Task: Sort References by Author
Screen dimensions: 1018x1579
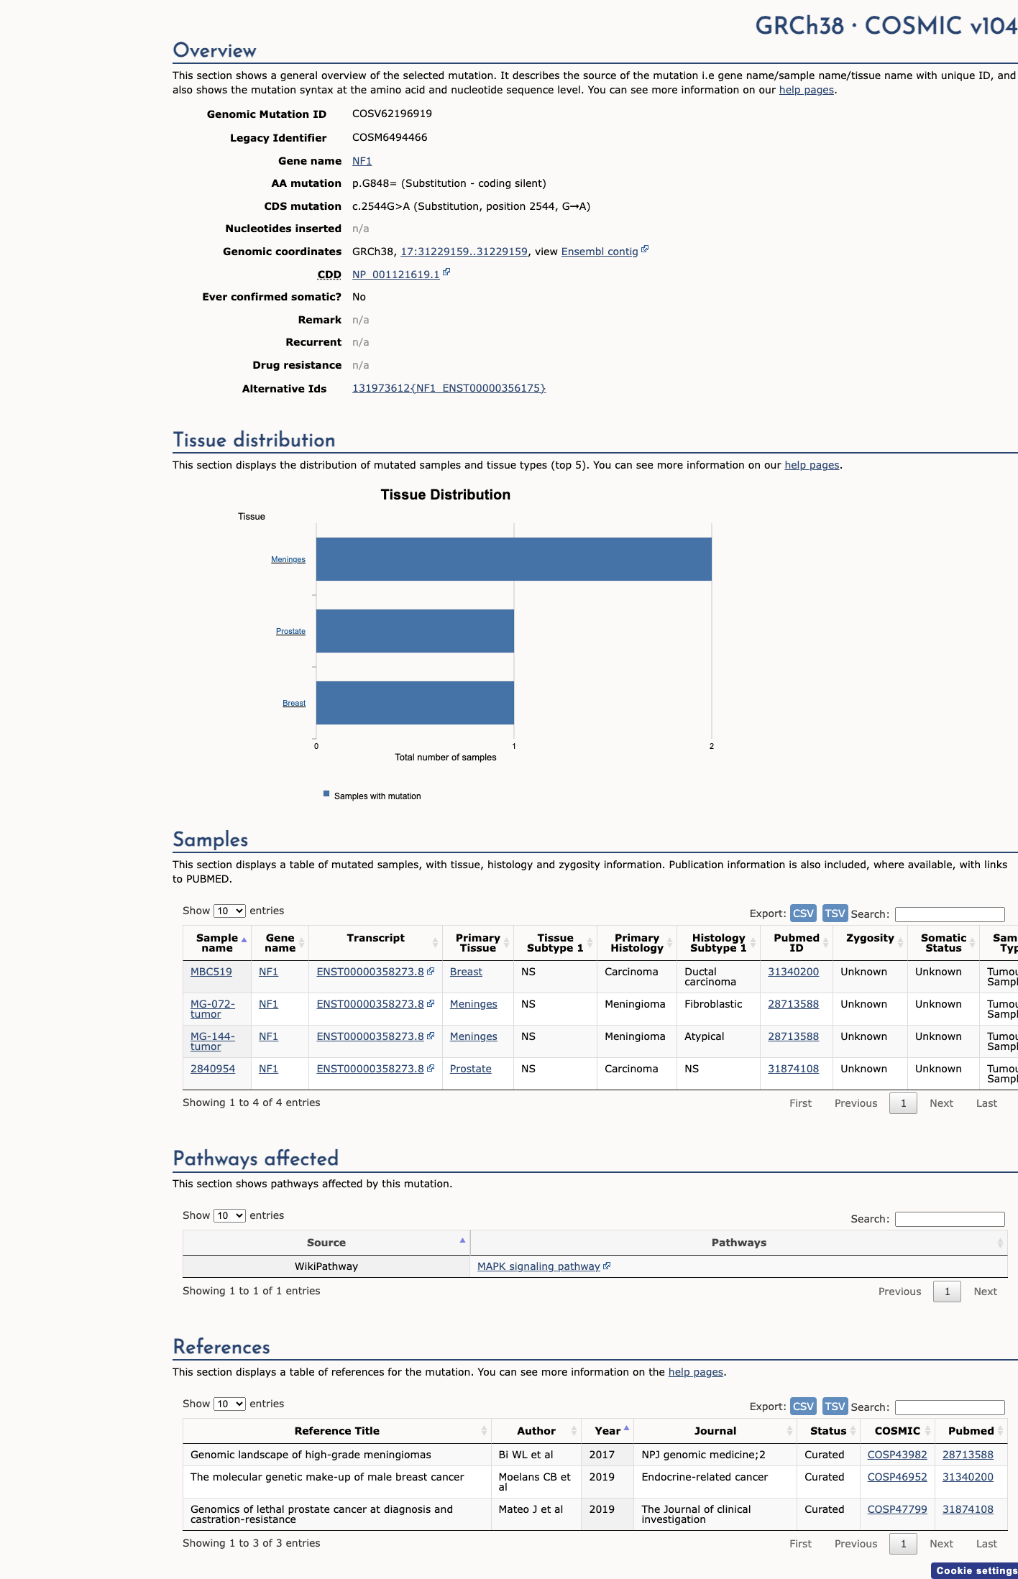Action: pyautogui.click(x=536, y=1431)
